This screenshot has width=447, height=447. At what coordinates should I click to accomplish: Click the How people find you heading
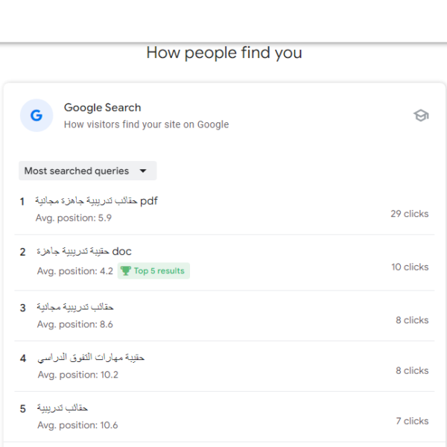(x=224, y=53)
